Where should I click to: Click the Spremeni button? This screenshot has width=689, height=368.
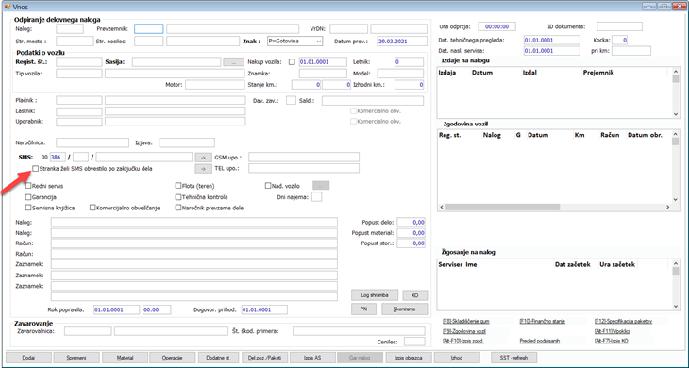point(76,358)
